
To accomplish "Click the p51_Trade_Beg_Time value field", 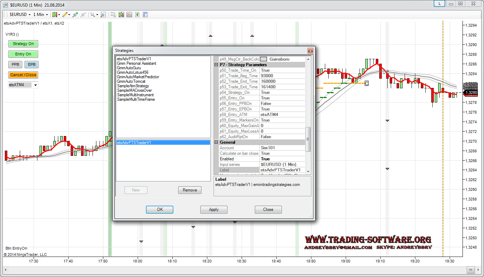I will point(282,76).
